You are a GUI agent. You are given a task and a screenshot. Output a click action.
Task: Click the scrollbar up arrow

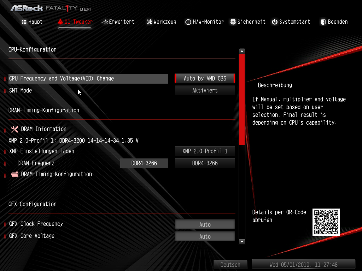coord(242,51)
